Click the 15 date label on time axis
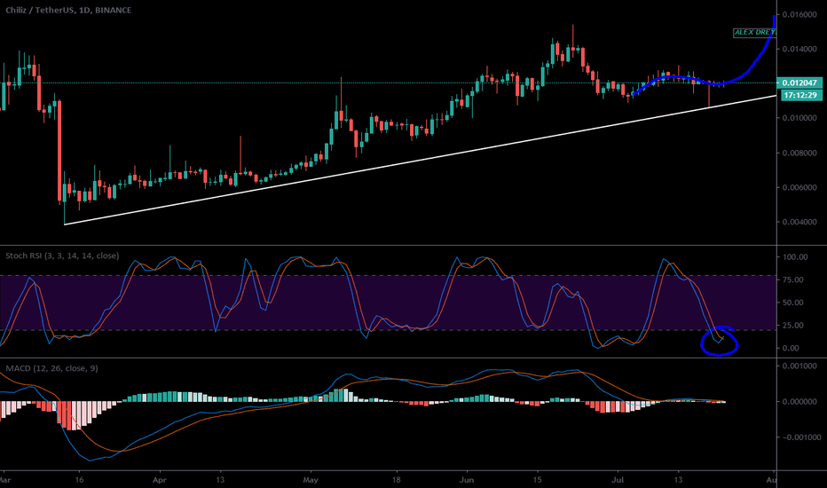Image resolution: width=827 pixels, height=488 pixels. pos(537,480)
